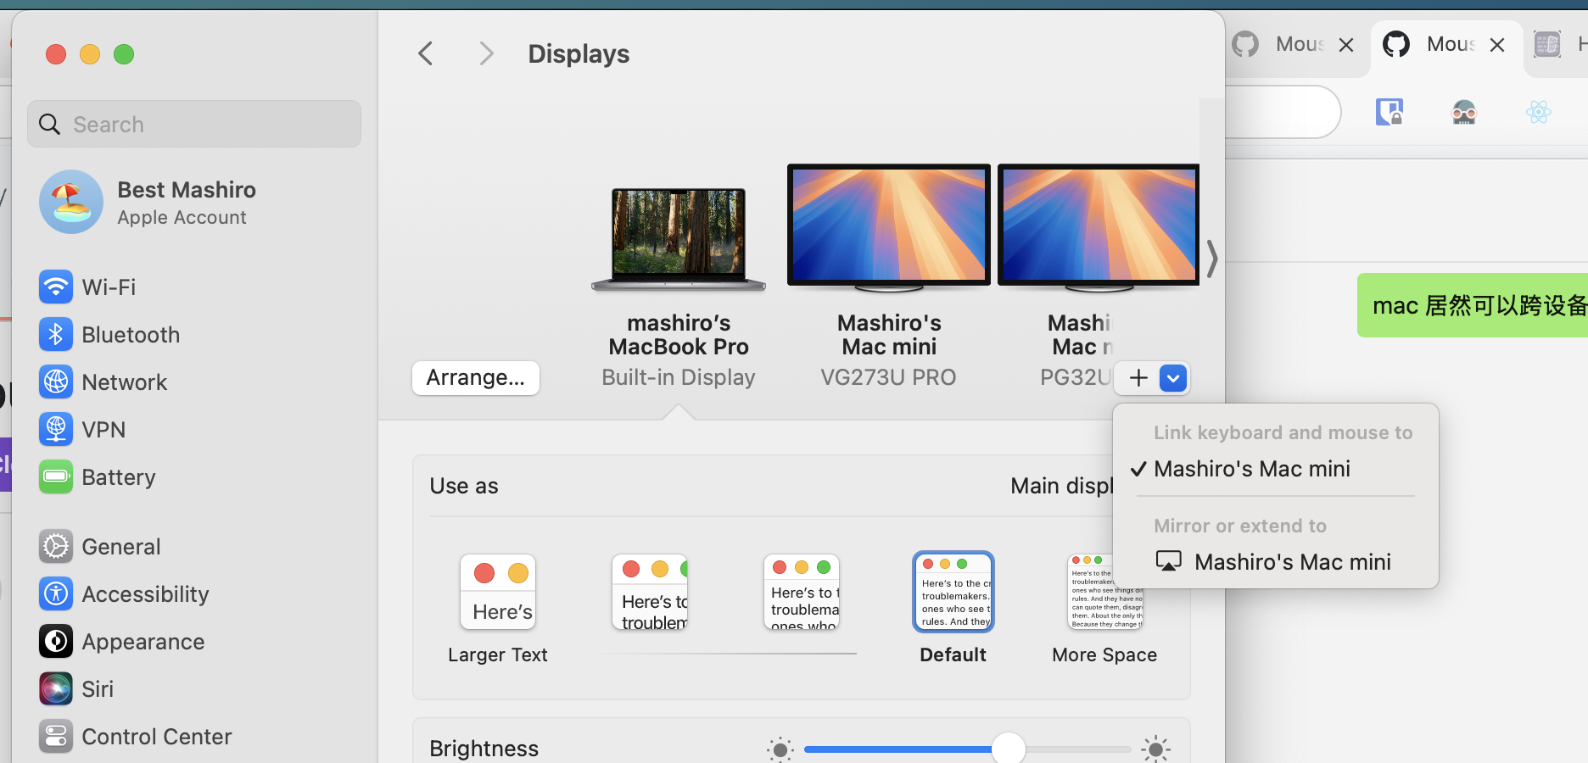Select mashiro's MacBook Pro display thumbnail
The height and width of the screenshot is (763, 1588).
(679, 241)
